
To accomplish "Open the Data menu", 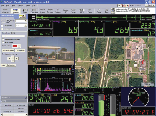I will pyautogui.click(x=13, y=6).
